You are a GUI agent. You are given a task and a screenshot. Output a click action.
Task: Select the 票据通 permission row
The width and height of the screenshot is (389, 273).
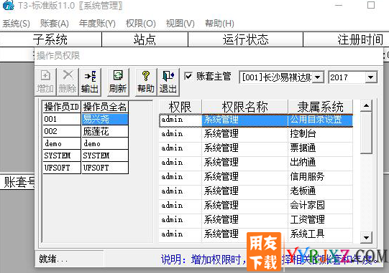256,148
